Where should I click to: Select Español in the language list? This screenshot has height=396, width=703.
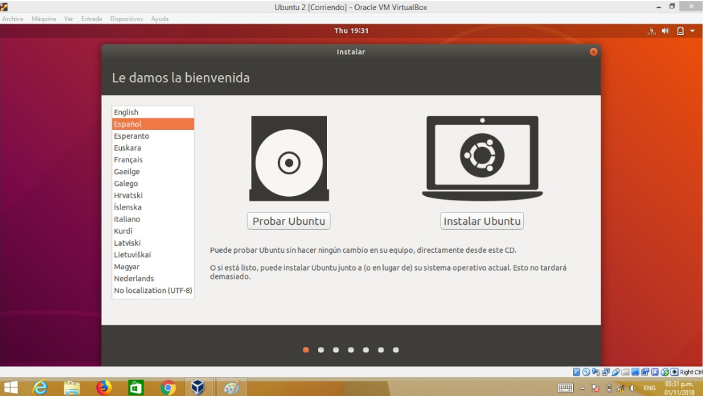[x=153, y=124]
